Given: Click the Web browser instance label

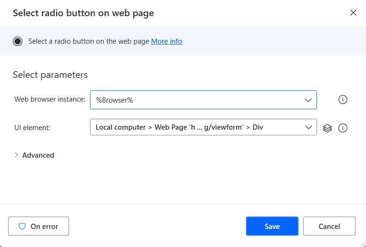Looking at the screenshot, I should [49, 99].
